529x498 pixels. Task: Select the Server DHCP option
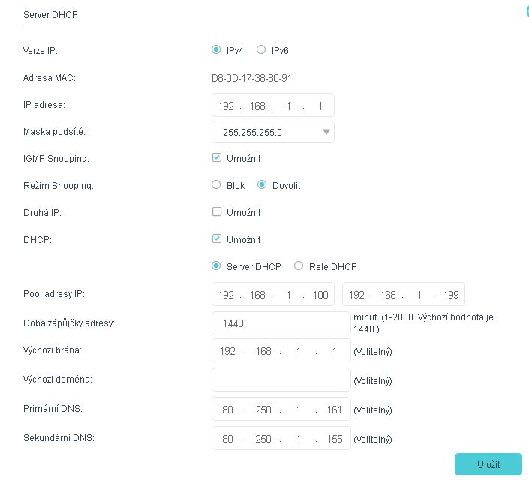click(x=217, y=266)
